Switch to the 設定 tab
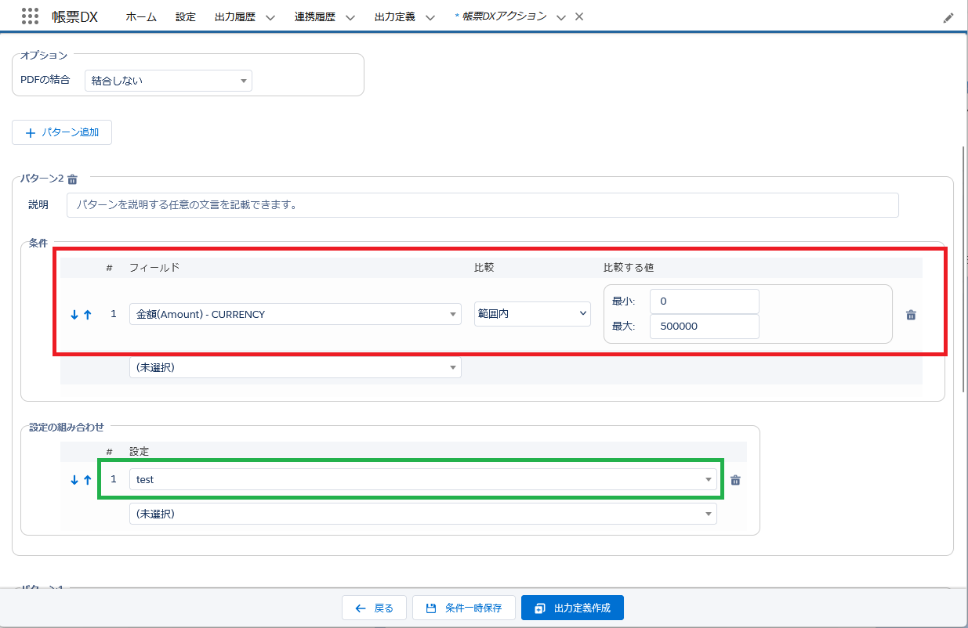This screenshot has height=628, width=968. (186, 16)
